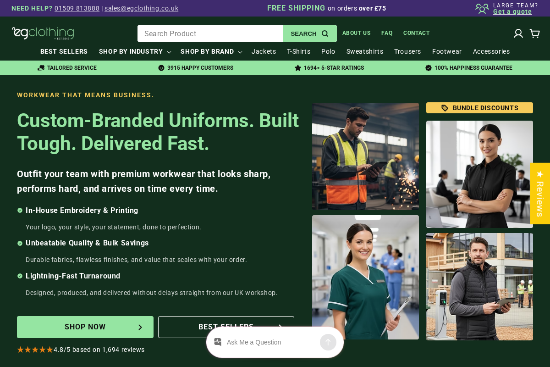Open the user account icon
The height and width of the screenshot is (367, 550).
click(x=518, y=33)
